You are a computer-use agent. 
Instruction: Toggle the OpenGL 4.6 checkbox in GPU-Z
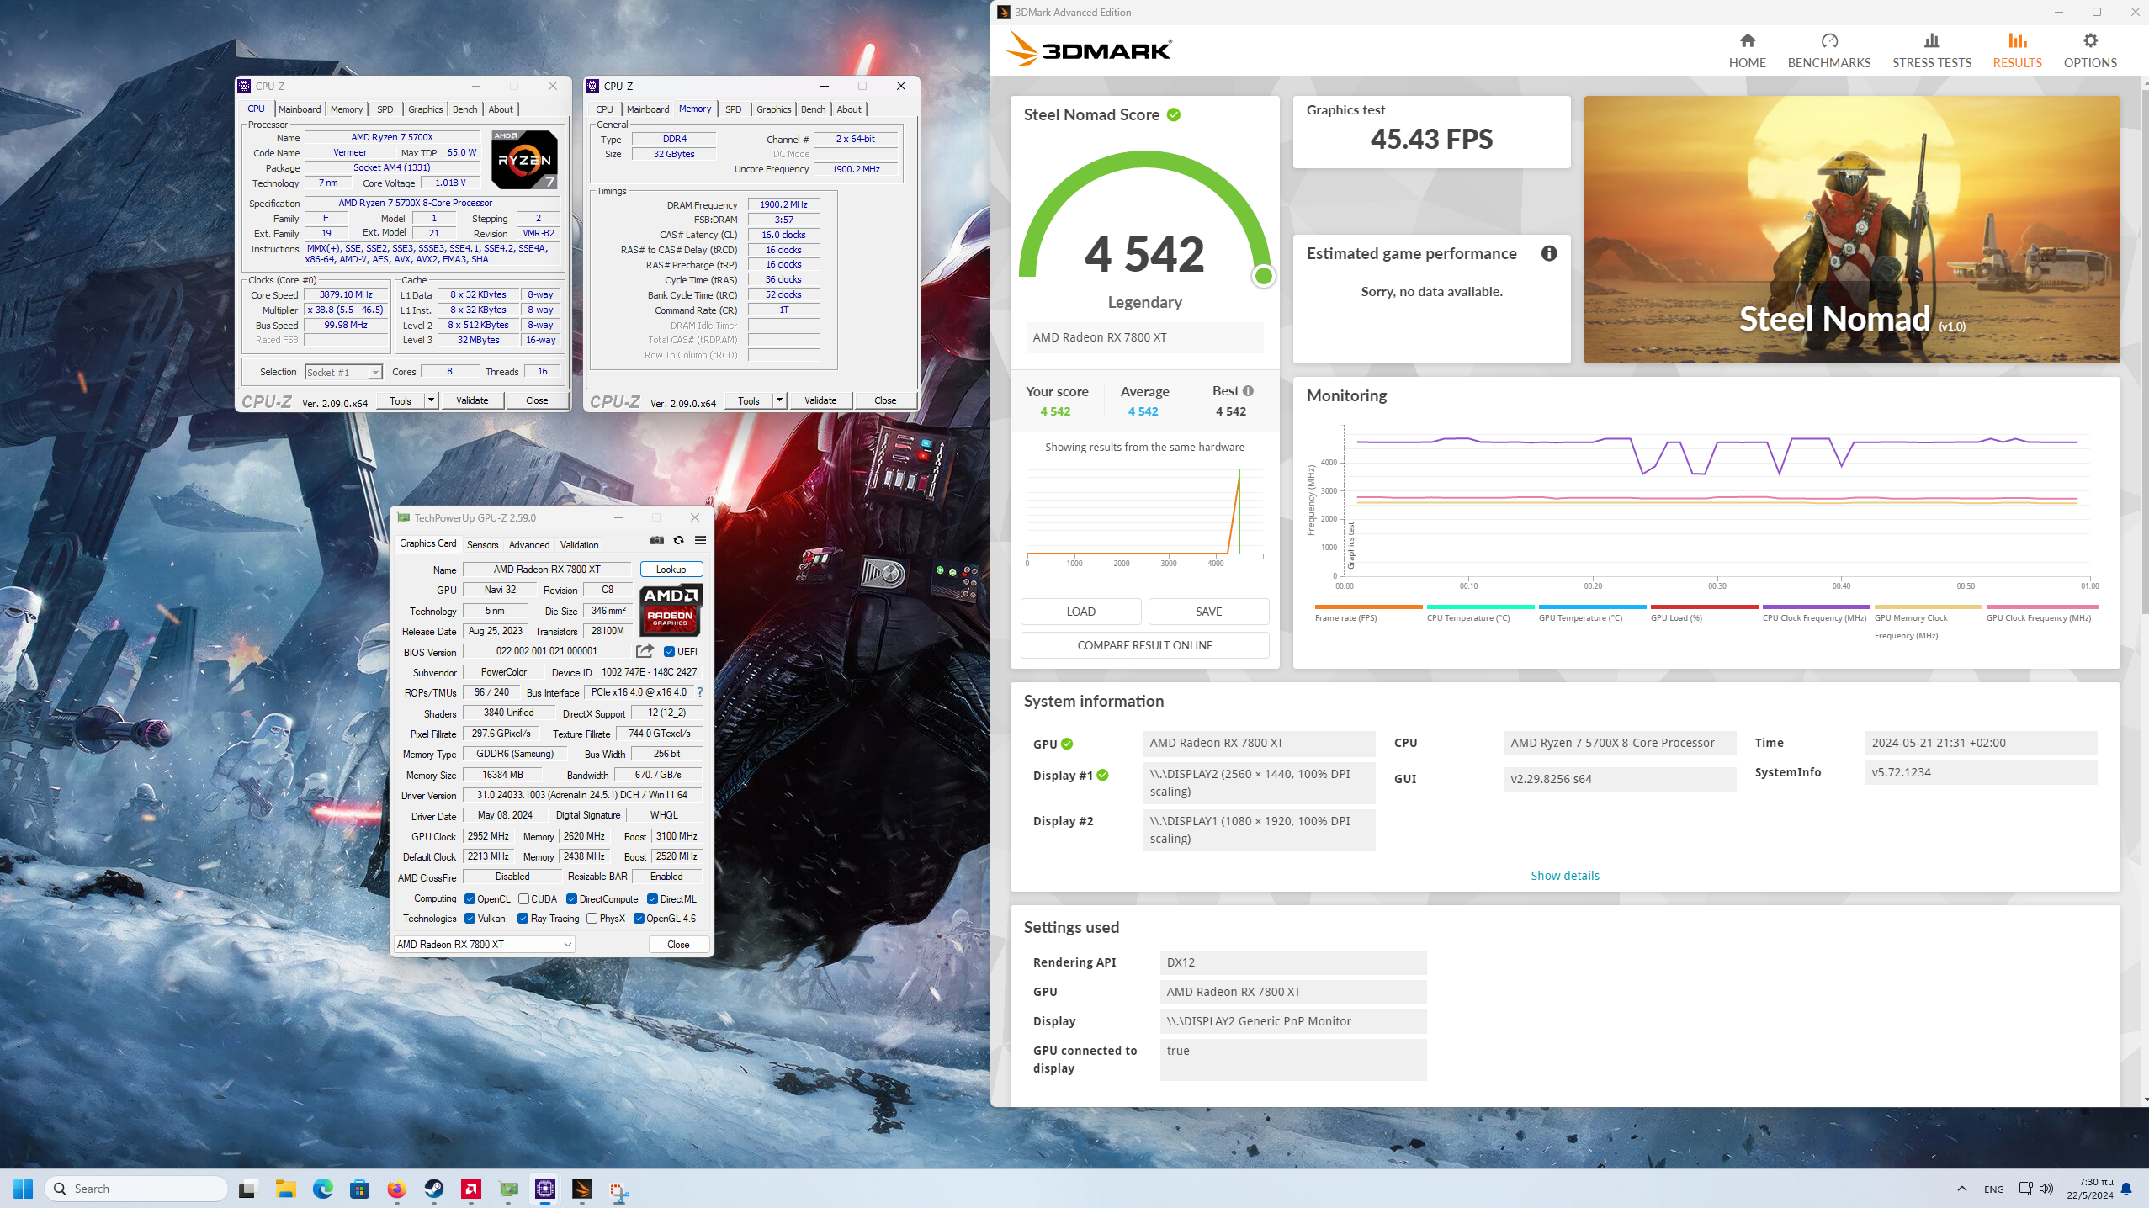pyautogui.click(x=639, y=918)
